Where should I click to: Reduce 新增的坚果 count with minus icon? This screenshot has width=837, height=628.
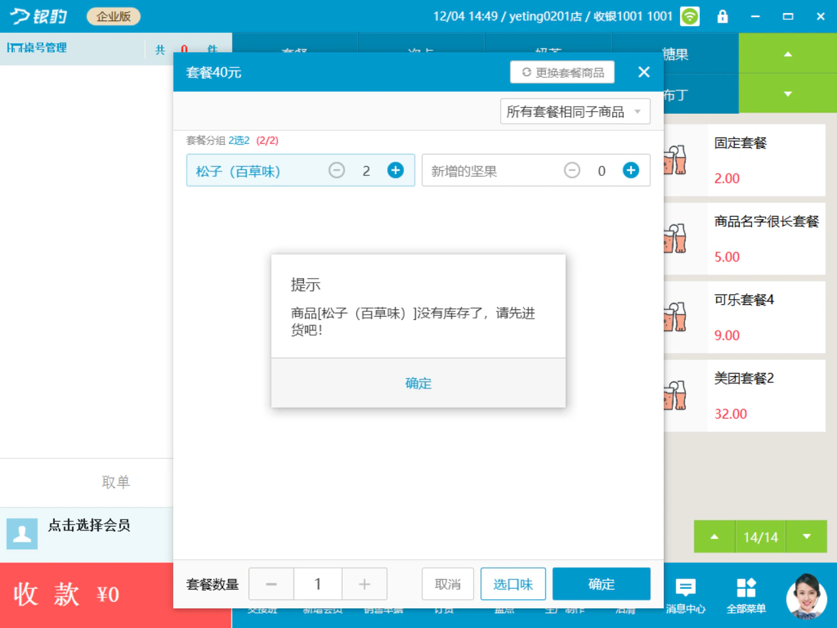pos(572,170)
